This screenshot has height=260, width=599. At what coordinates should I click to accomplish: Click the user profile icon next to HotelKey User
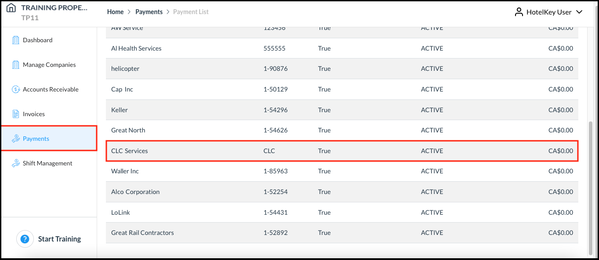click(x=519, y=12)
